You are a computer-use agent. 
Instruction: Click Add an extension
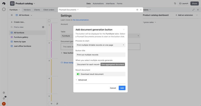click(184, 15)
